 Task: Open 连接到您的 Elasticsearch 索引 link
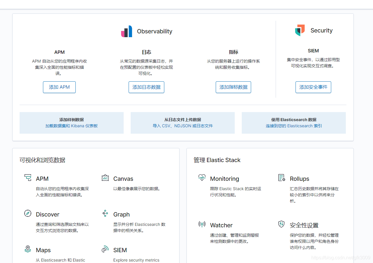click(294, 126)
